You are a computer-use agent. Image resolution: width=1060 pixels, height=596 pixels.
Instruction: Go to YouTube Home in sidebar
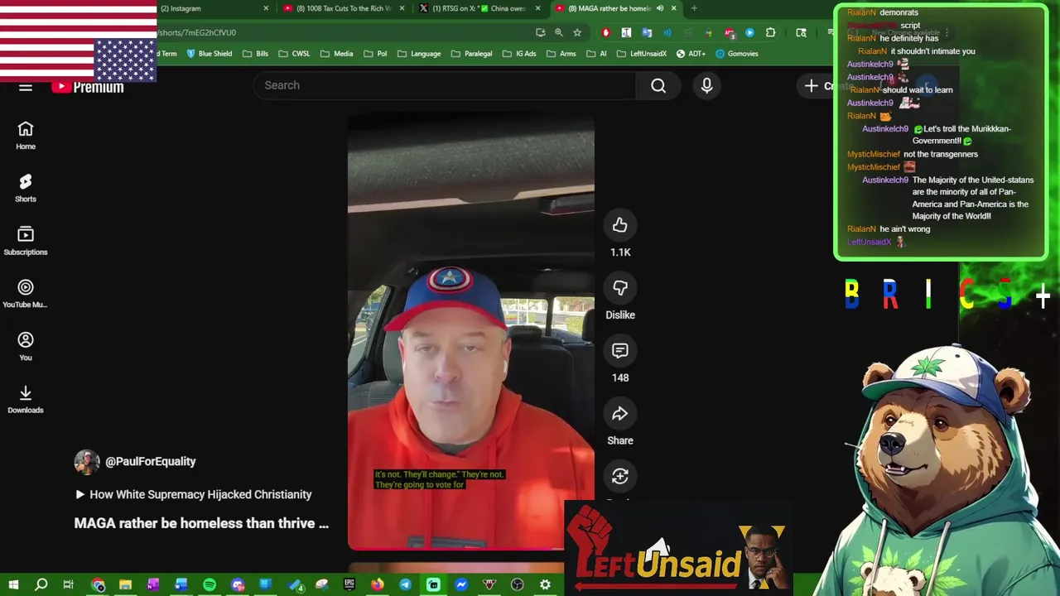(26, 136)
